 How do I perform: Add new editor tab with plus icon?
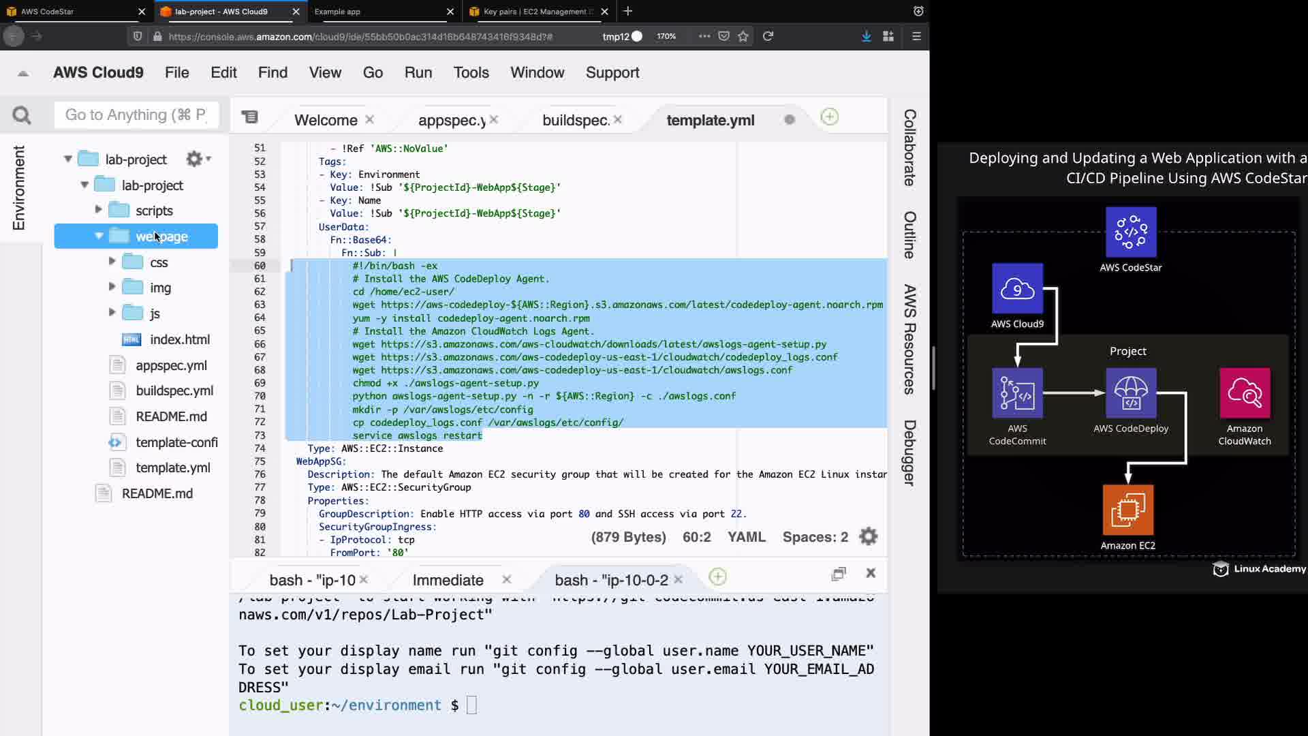tap(829, 117)
